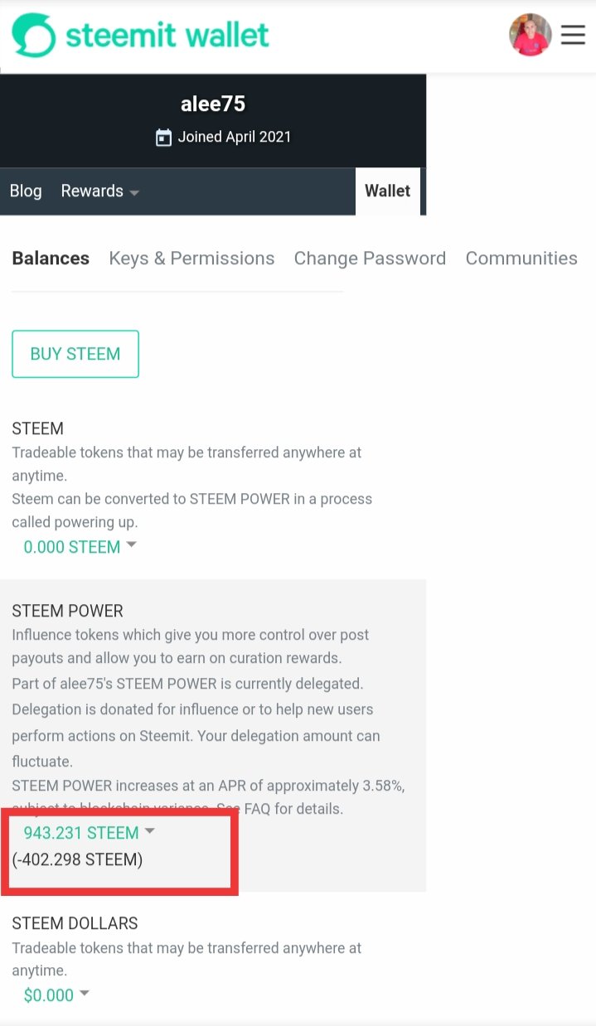Expand the 0.000 STEEM balance dropdown
596x1026 pixels.
click(x=80, y=547)
